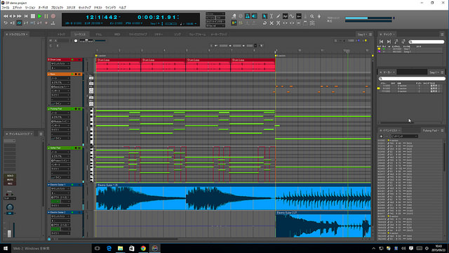Open File Explorer from the taskbar

click(120, 248)
